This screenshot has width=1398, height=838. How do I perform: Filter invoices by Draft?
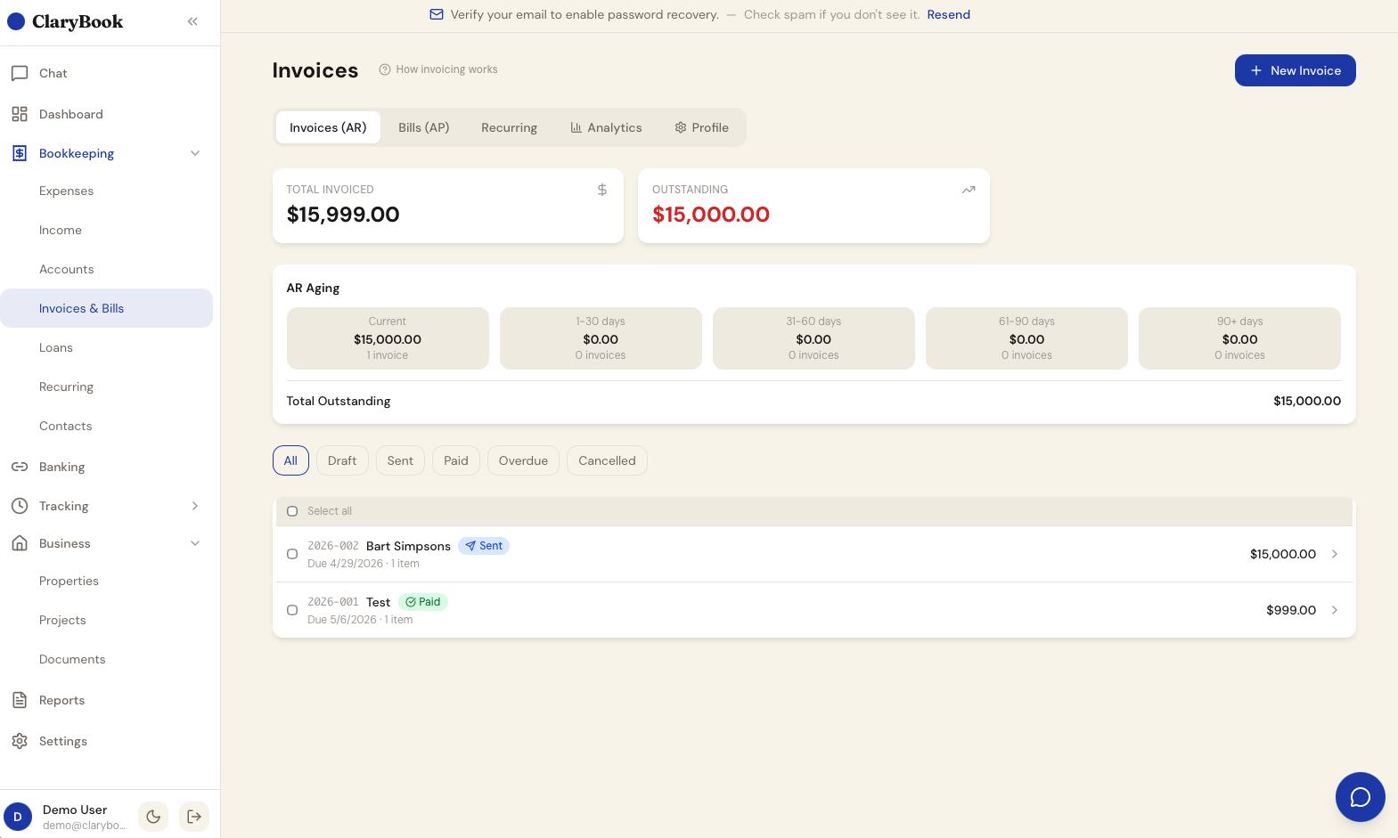pyautogui.click(x=342, y=460)
